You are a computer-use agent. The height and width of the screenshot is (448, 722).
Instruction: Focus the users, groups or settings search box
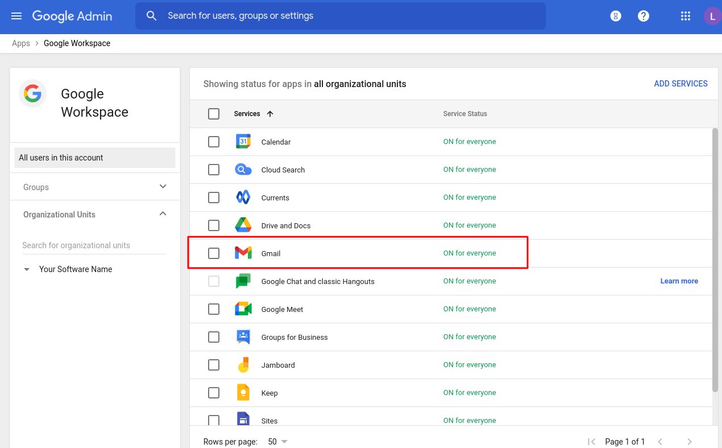coord(341,16)
